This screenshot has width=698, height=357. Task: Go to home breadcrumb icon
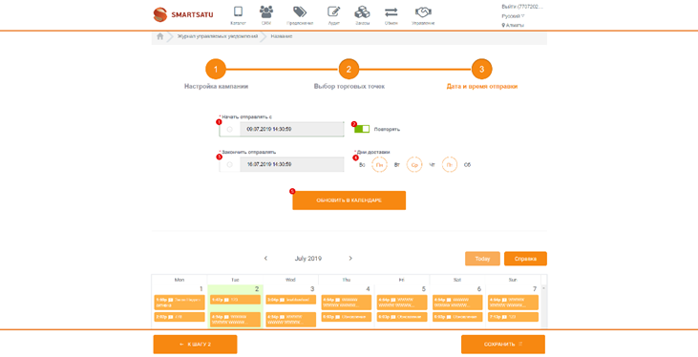point(159,36)
